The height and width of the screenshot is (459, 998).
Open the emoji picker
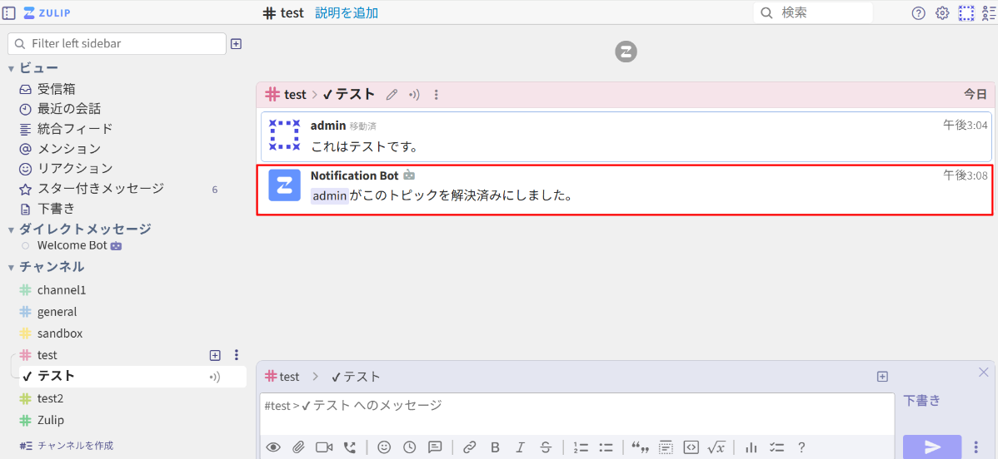coord(384,447)
